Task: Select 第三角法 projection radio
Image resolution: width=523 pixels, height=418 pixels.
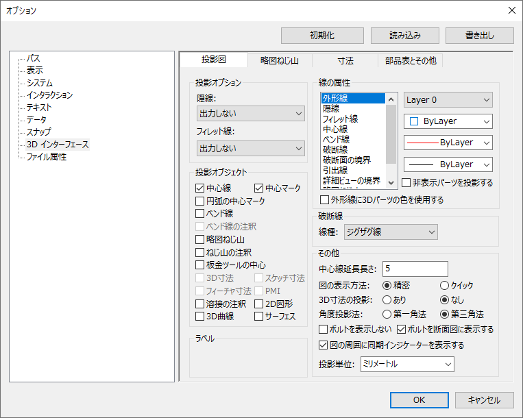Action: click(444, 314)
